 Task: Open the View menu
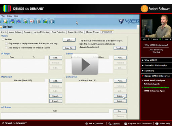(3, 16)
